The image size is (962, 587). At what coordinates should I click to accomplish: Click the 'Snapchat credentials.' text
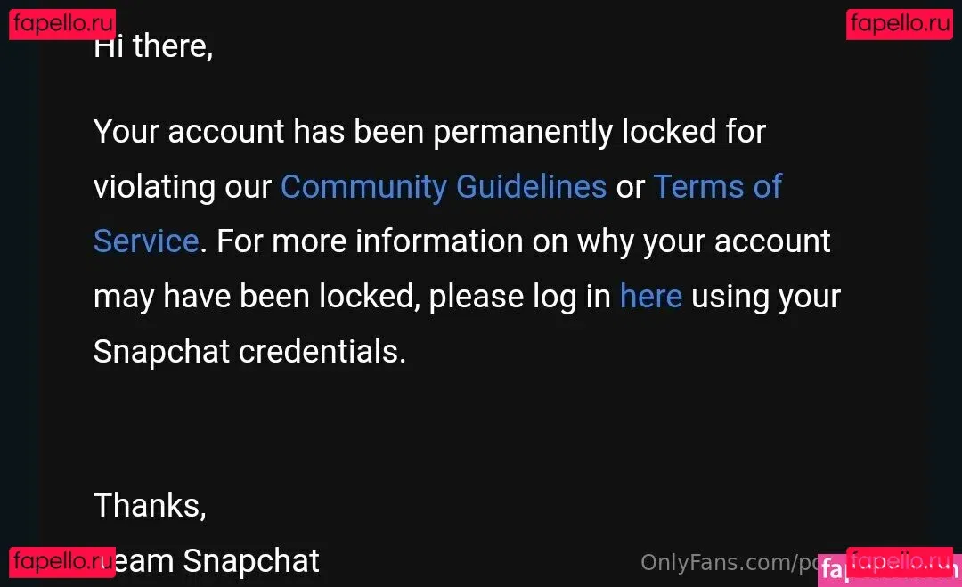click(249, 352)
